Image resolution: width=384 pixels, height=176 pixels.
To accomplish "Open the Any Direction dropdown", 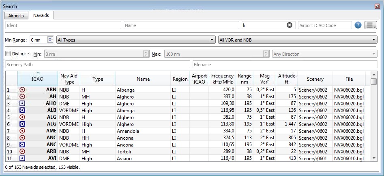I will [x=325, y=54].
